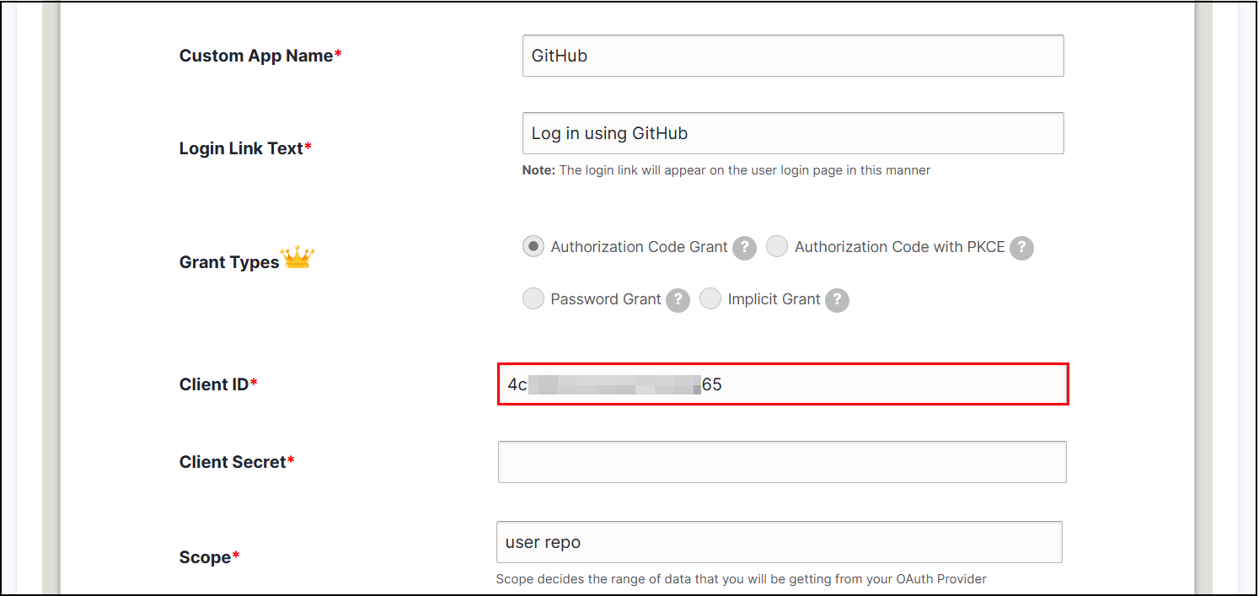Show help for Password Grant option
Screen dimensions: 1259x596
coord(678,300)
